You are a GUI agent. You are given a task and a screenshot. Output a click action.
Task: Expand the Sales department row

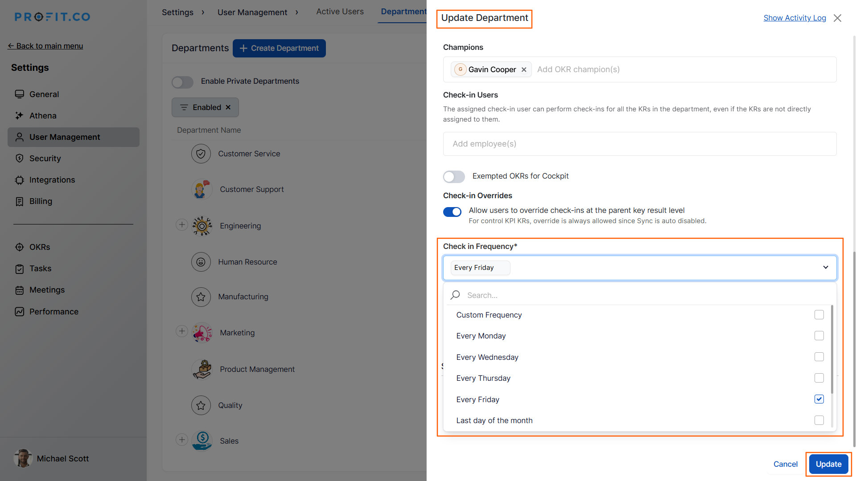point(181,440)
